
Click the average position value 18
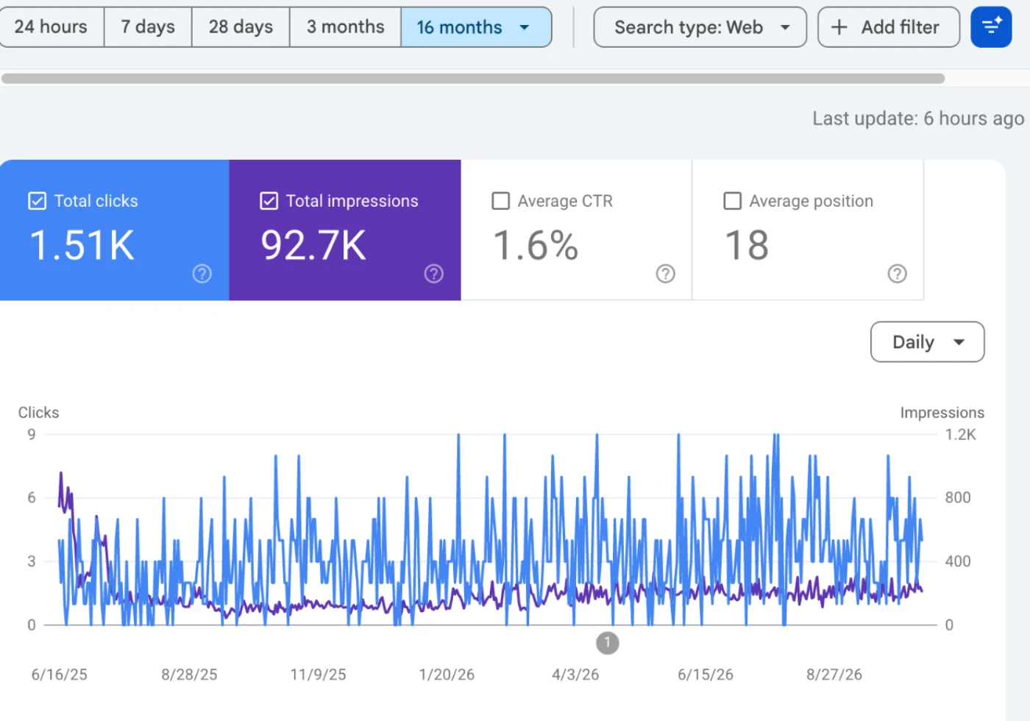747,245
